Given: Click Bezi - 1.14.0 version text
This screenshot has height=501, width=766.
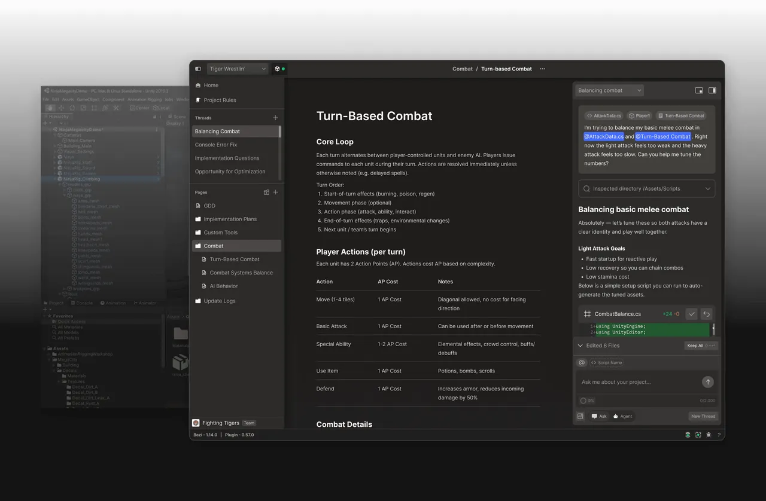Looking at the screenshot, I should point(205,435).
